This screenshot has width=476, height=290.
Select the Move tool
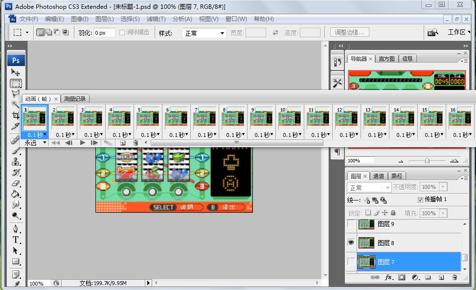16,72
